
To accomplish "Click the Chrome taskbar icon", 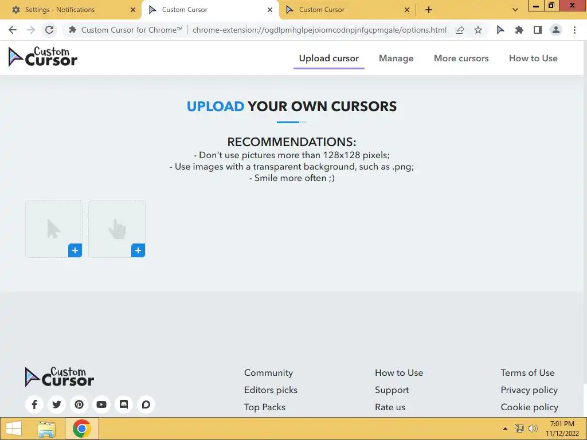I will 82,429.
